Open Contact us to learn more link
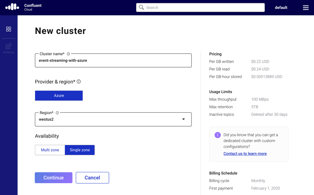 pyautogui.click(x=245, y=154)
